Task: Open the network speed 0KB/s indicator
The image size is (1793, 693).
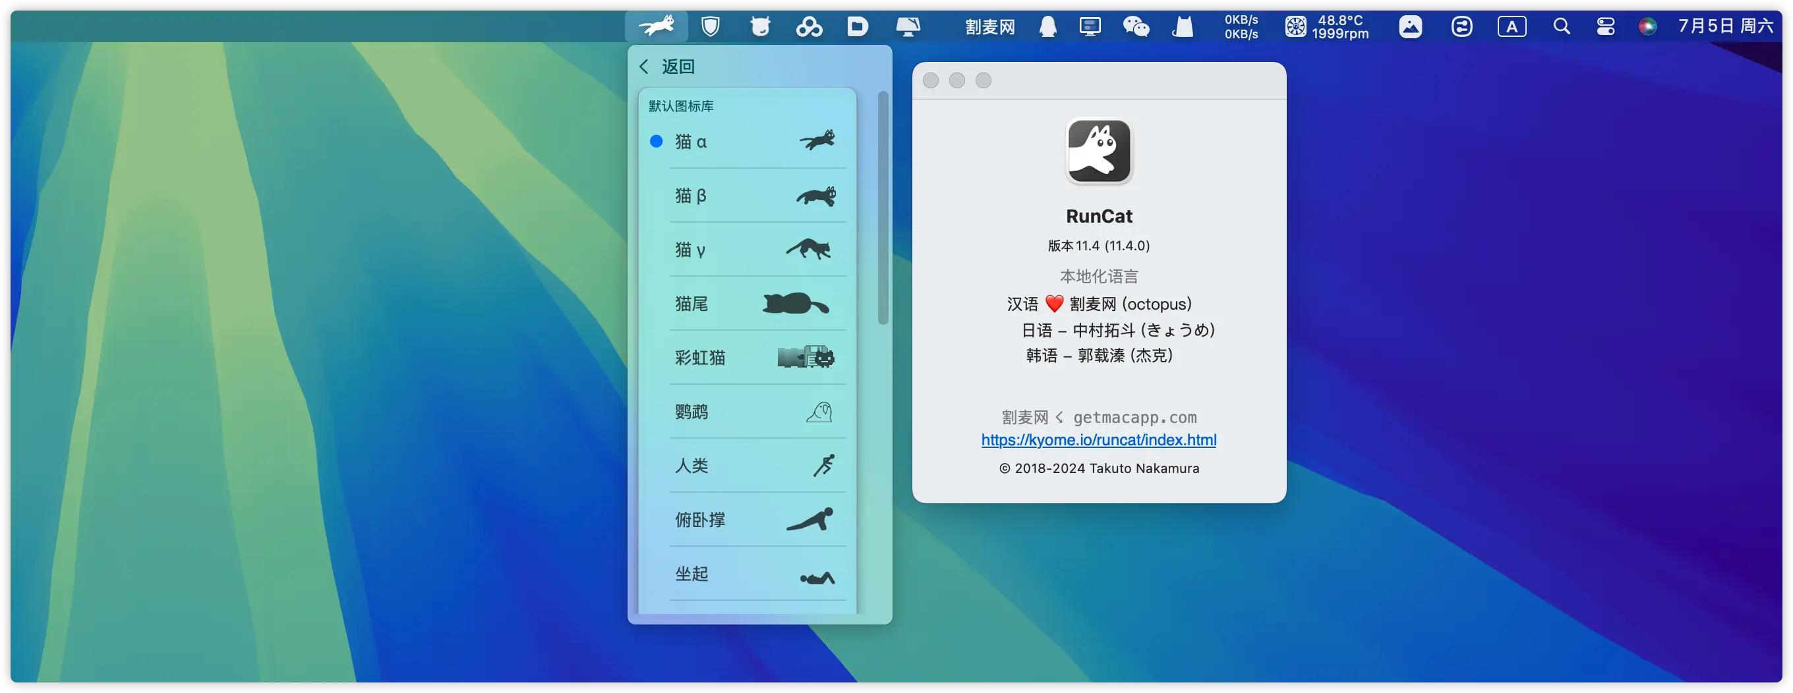Action: point(1241,26)
